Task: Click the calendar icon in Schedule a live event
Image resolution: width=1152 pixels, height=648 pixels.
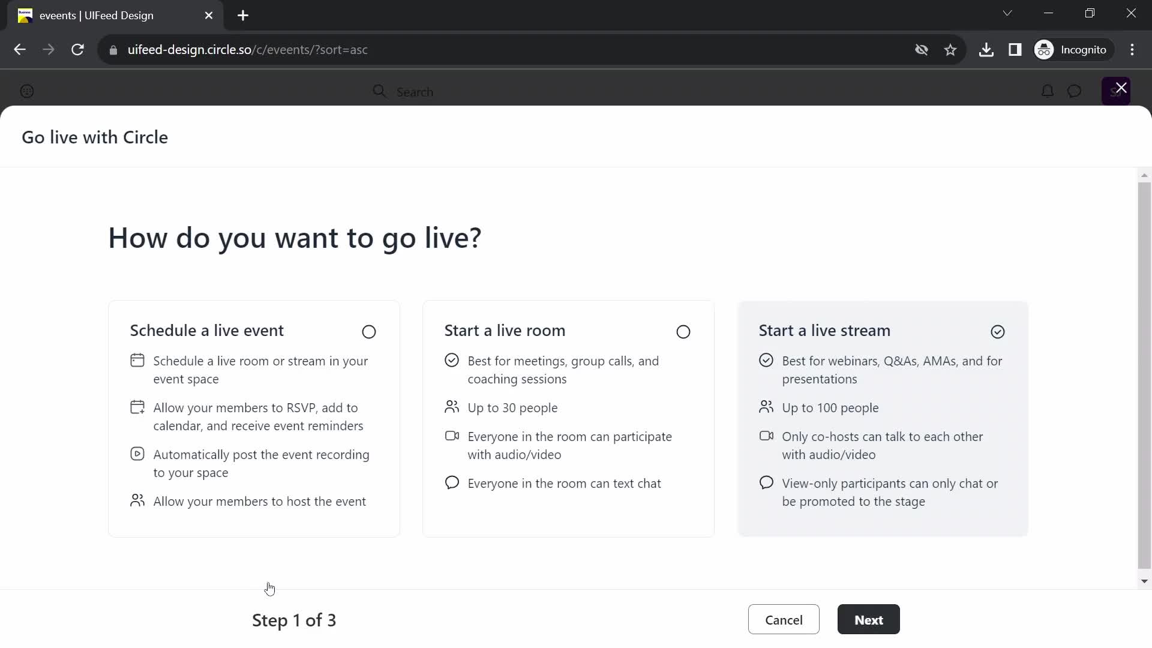Action: coord(137,359)
